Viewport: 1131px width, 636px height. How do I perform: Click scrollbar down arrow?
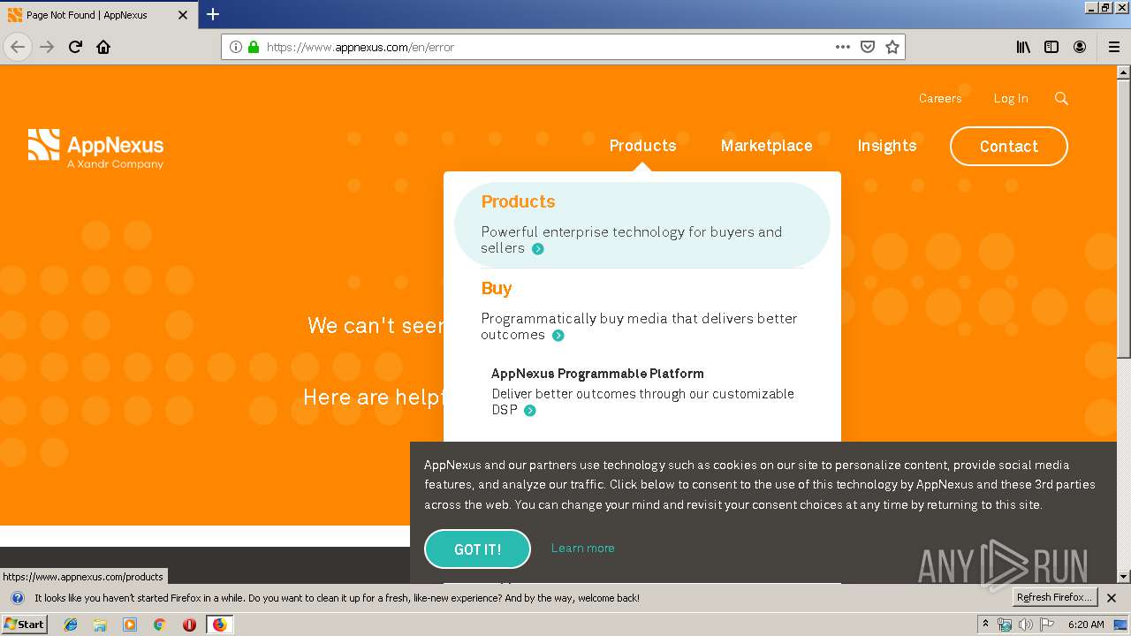tap(1123, 577)
